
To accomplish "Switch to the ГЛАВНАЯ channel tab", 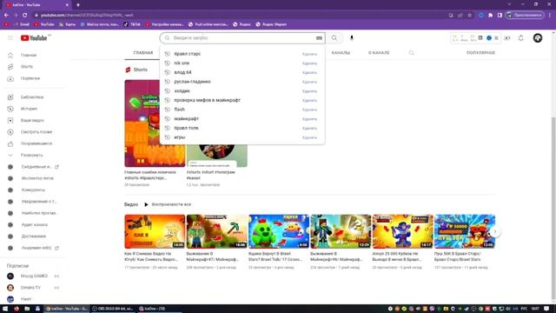I will click(x=142, y=53).
